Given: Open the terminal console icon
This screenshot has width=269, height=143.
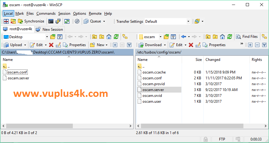Looking at the screenshot, I should (51, 22).
